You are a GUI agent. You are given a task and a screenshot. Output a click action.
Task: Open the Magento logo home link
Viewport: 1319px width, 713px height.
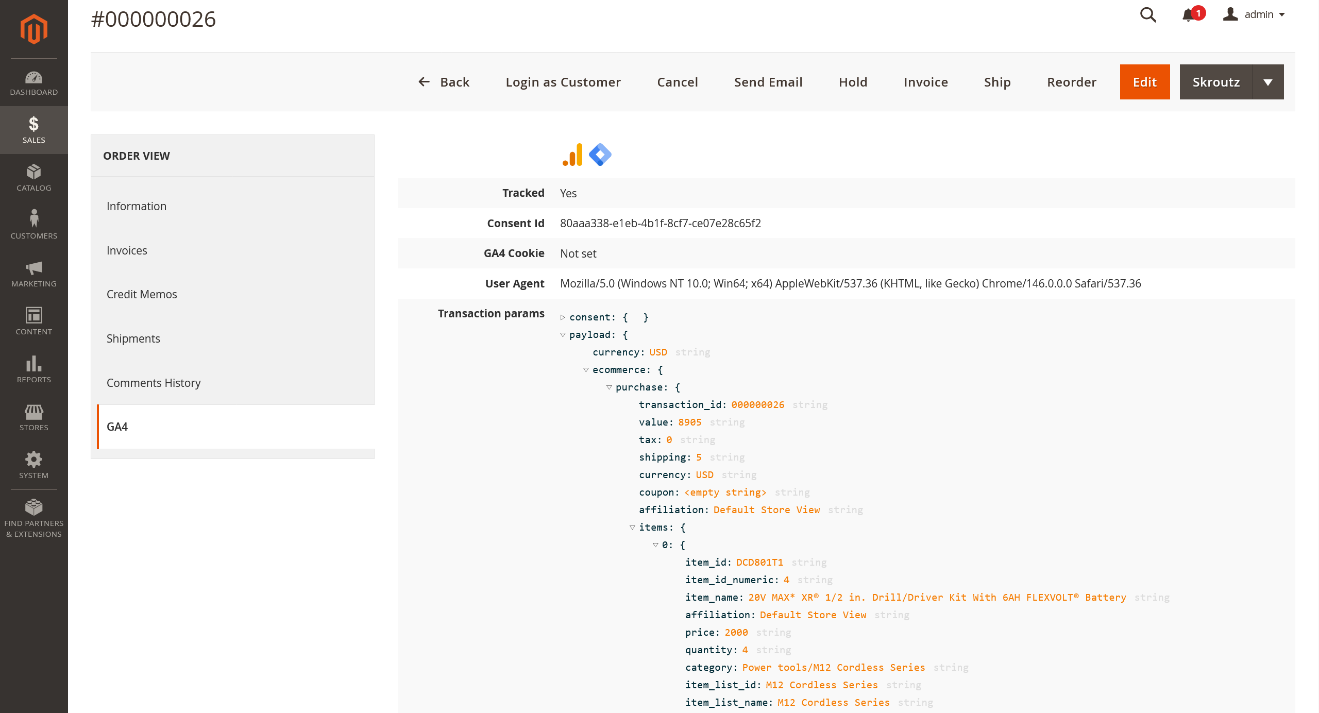click(x=33, y=29)
